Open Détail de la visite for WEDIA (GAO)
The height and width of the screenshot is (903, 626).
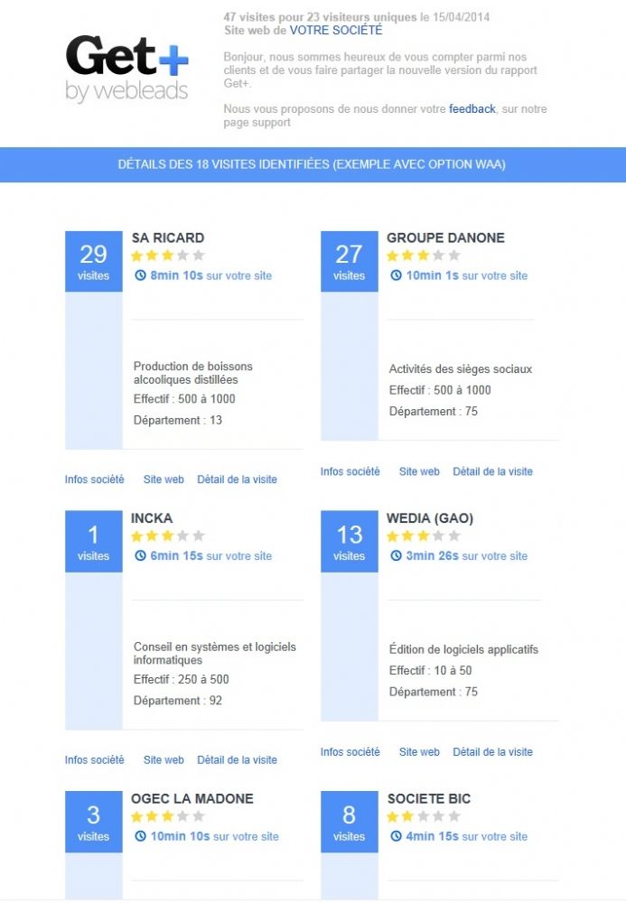pos(492,751)
